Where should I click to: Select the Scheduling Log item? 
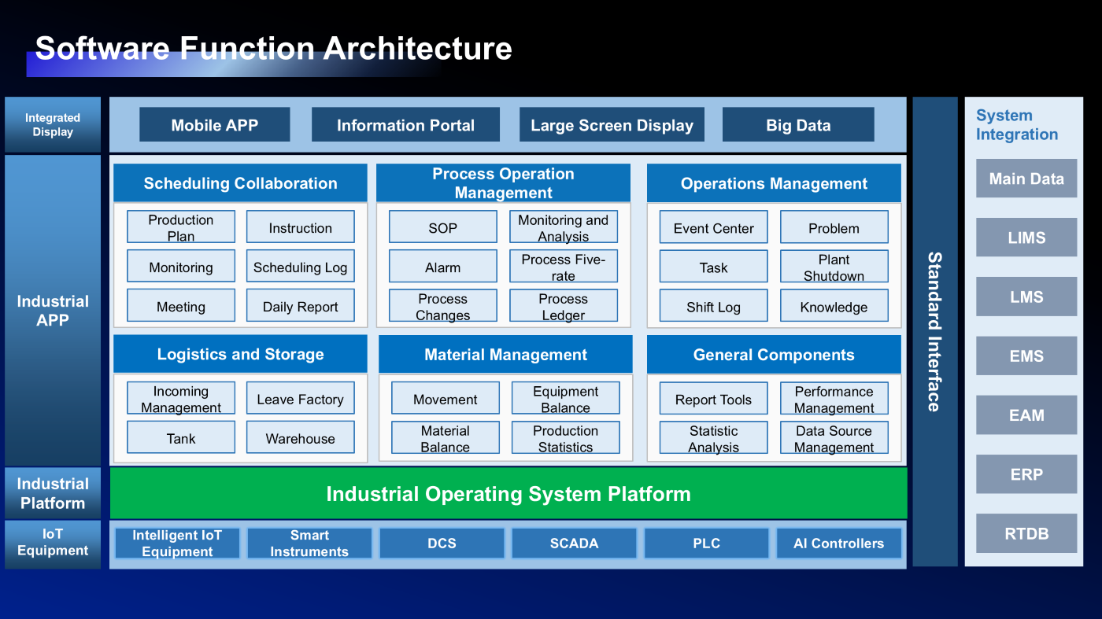click(x=300, y=267)
